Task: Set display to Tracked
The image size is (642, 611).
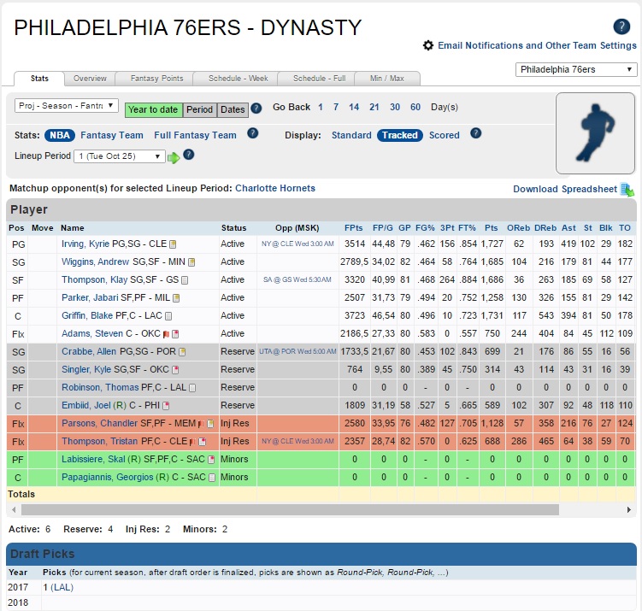Action: [400, 135]
